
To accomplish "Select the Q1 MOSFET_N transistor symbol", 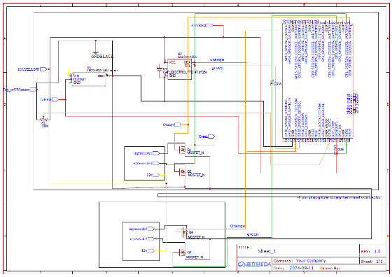I will tap(183, 150).
